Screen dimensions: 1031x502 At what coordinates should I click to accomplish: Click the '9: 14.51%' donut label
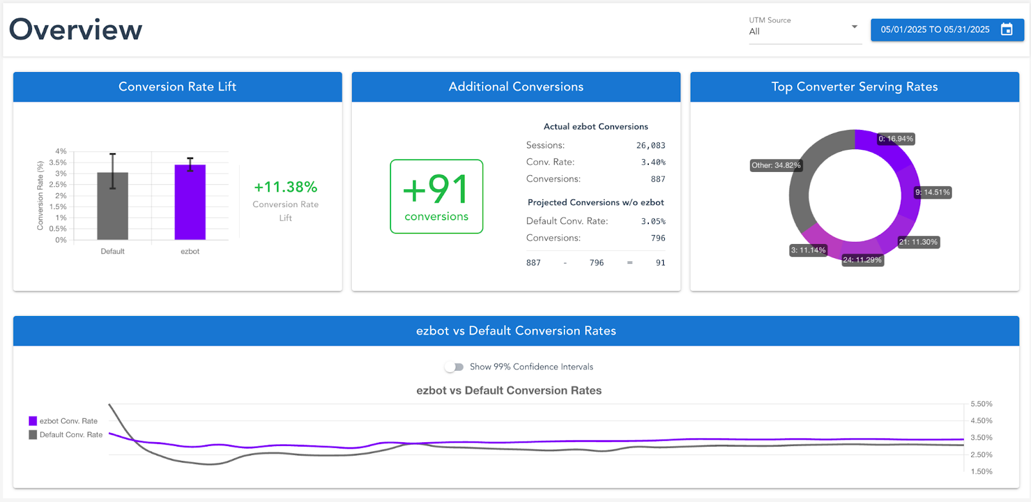[932, 192]
